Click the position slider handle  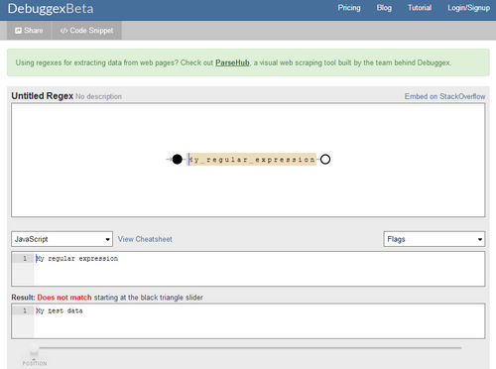coord(34,348)
